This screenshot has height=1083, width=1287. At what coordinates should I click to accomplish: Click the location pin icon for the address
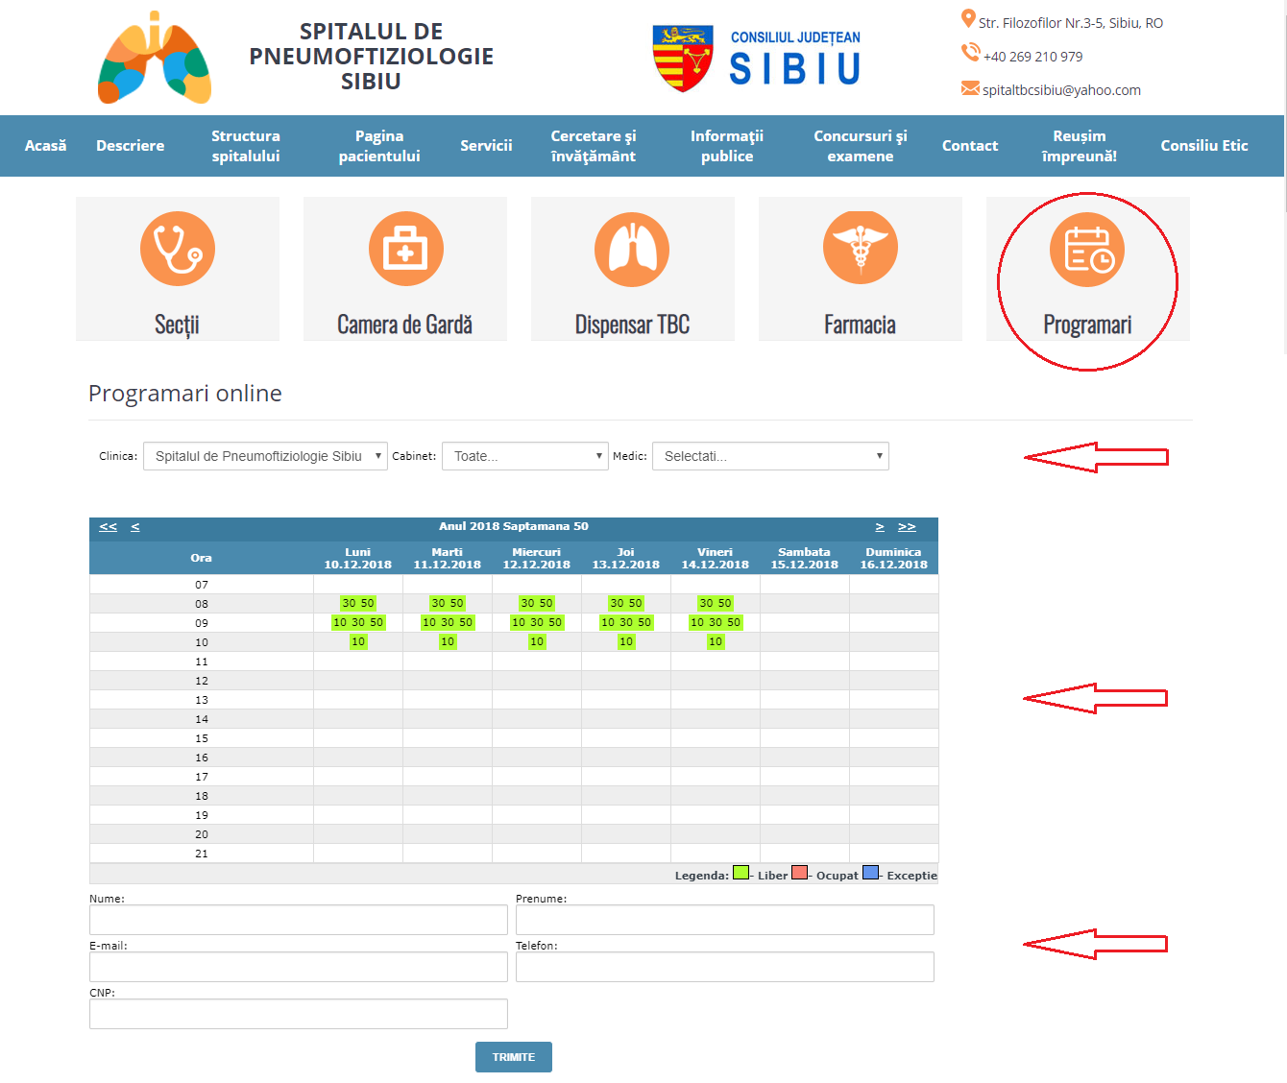coord(967,18)
